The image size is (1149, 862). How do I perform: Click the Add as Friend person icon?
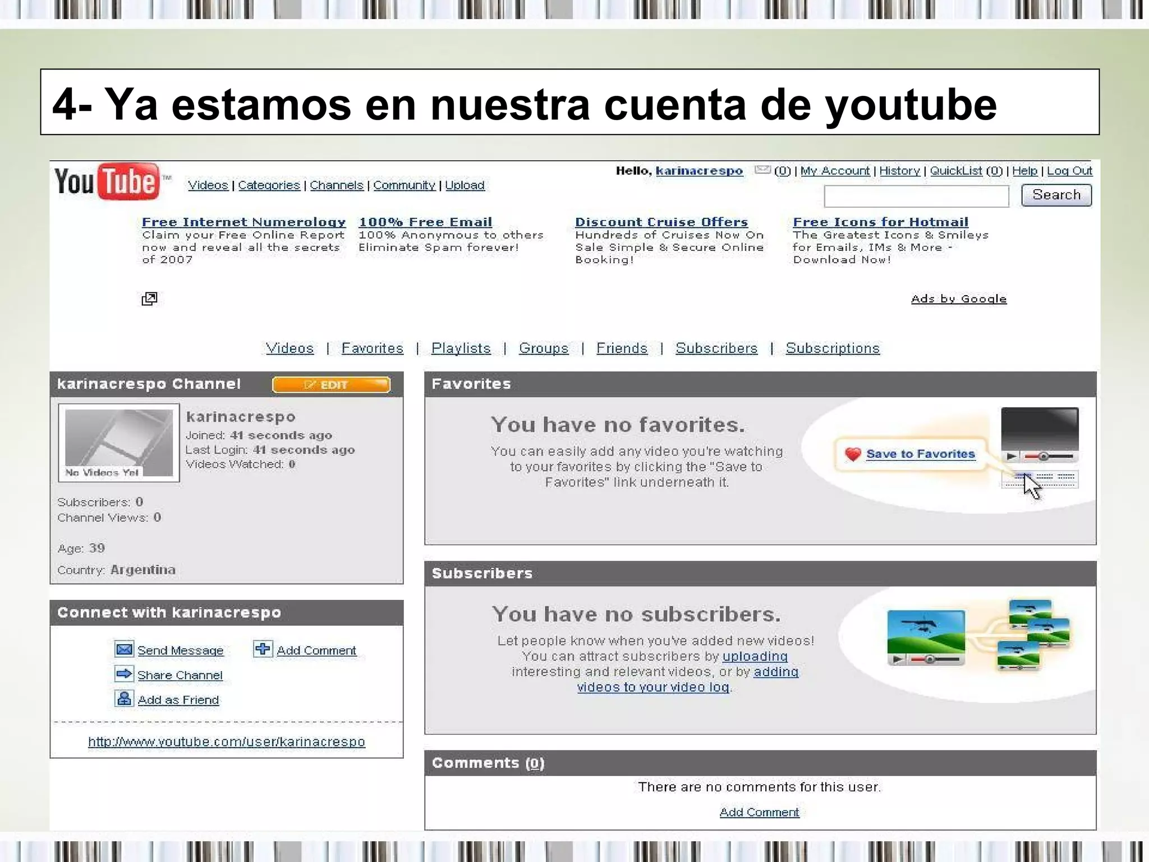pos(124,698)
